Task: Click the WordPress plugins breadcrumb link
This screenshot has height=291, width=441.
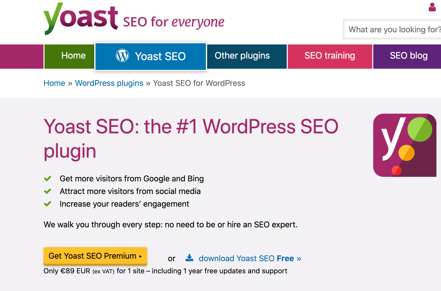Action: [x=109, y=83]
